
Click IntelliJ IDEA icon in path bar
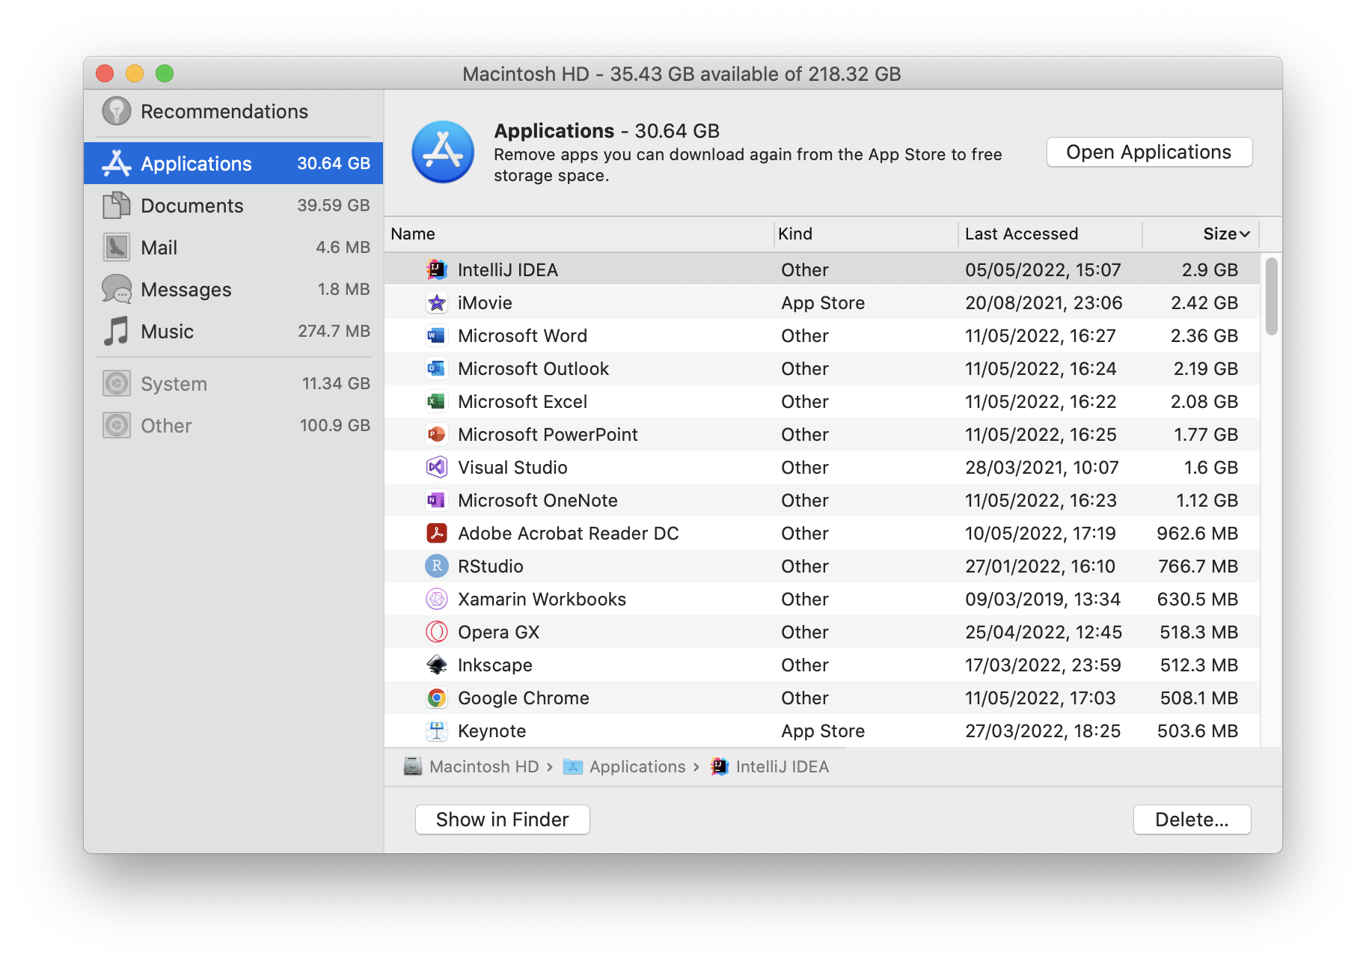coord(720,766)
